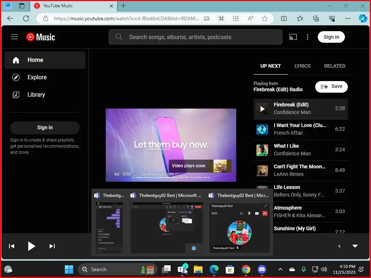The height and width of the screenshot is (278, 371).
Task: Show hidden system tray icons
Action: click(x=280, y=269)
